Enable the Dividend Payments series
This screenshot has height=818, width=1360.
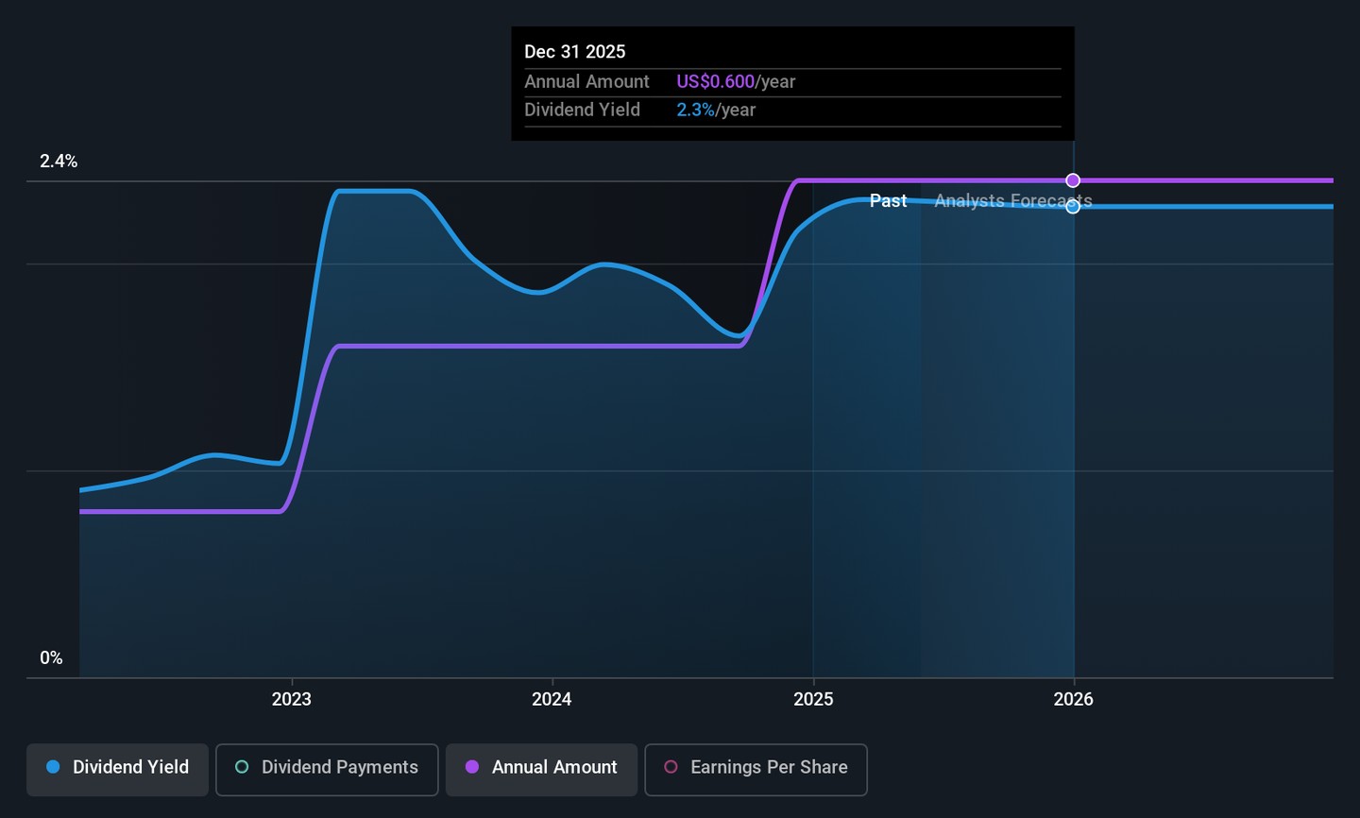(x=327, y=768)
